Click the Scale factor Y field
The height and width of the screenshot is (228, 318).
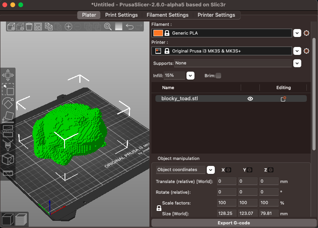point(247,203)
